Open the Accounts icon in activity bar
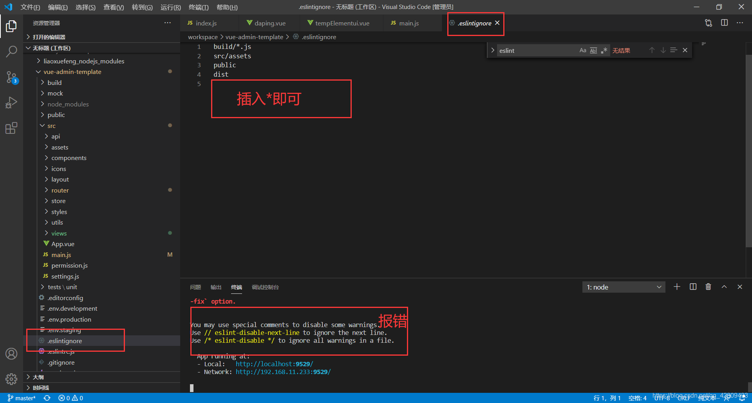752x403 pixels. coord(11,353)
